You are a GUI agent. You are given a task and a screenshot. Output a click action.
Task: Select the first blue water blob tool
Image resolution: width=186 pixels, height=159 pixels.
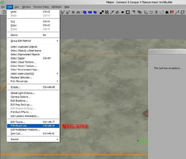tap(85, 12)
